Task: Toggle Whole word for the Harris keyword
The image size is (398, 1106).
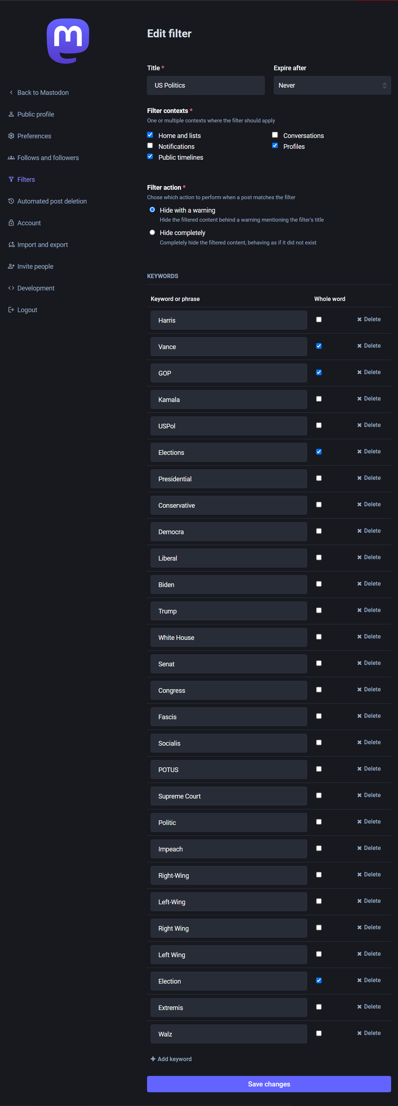Action: click(319, 319)
